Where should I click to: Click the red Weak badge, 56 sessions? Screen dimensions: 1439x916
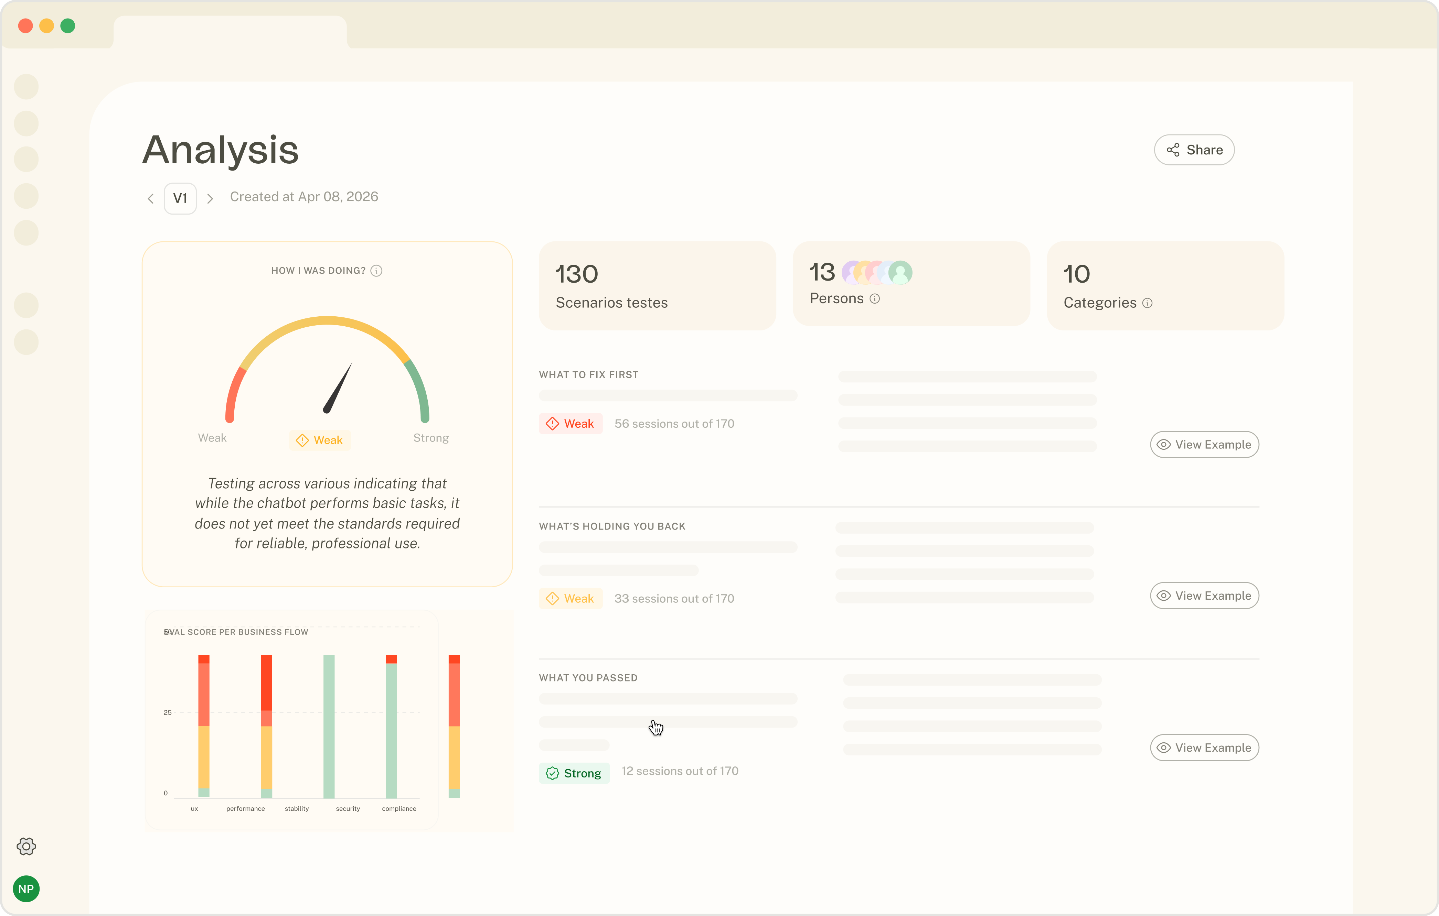click(570, 423)
